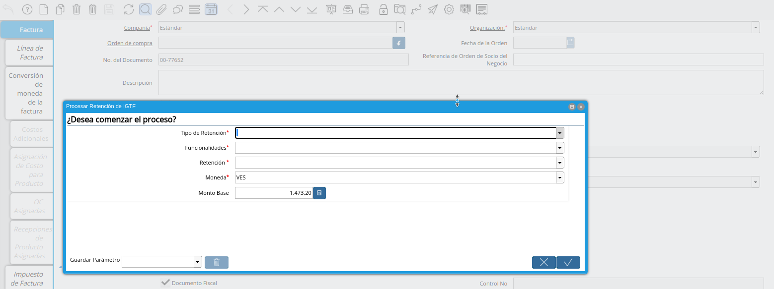The height and width of the screenshot is (289, 774).
Task: Go to next record down arrow
Action: click(296, 9)
